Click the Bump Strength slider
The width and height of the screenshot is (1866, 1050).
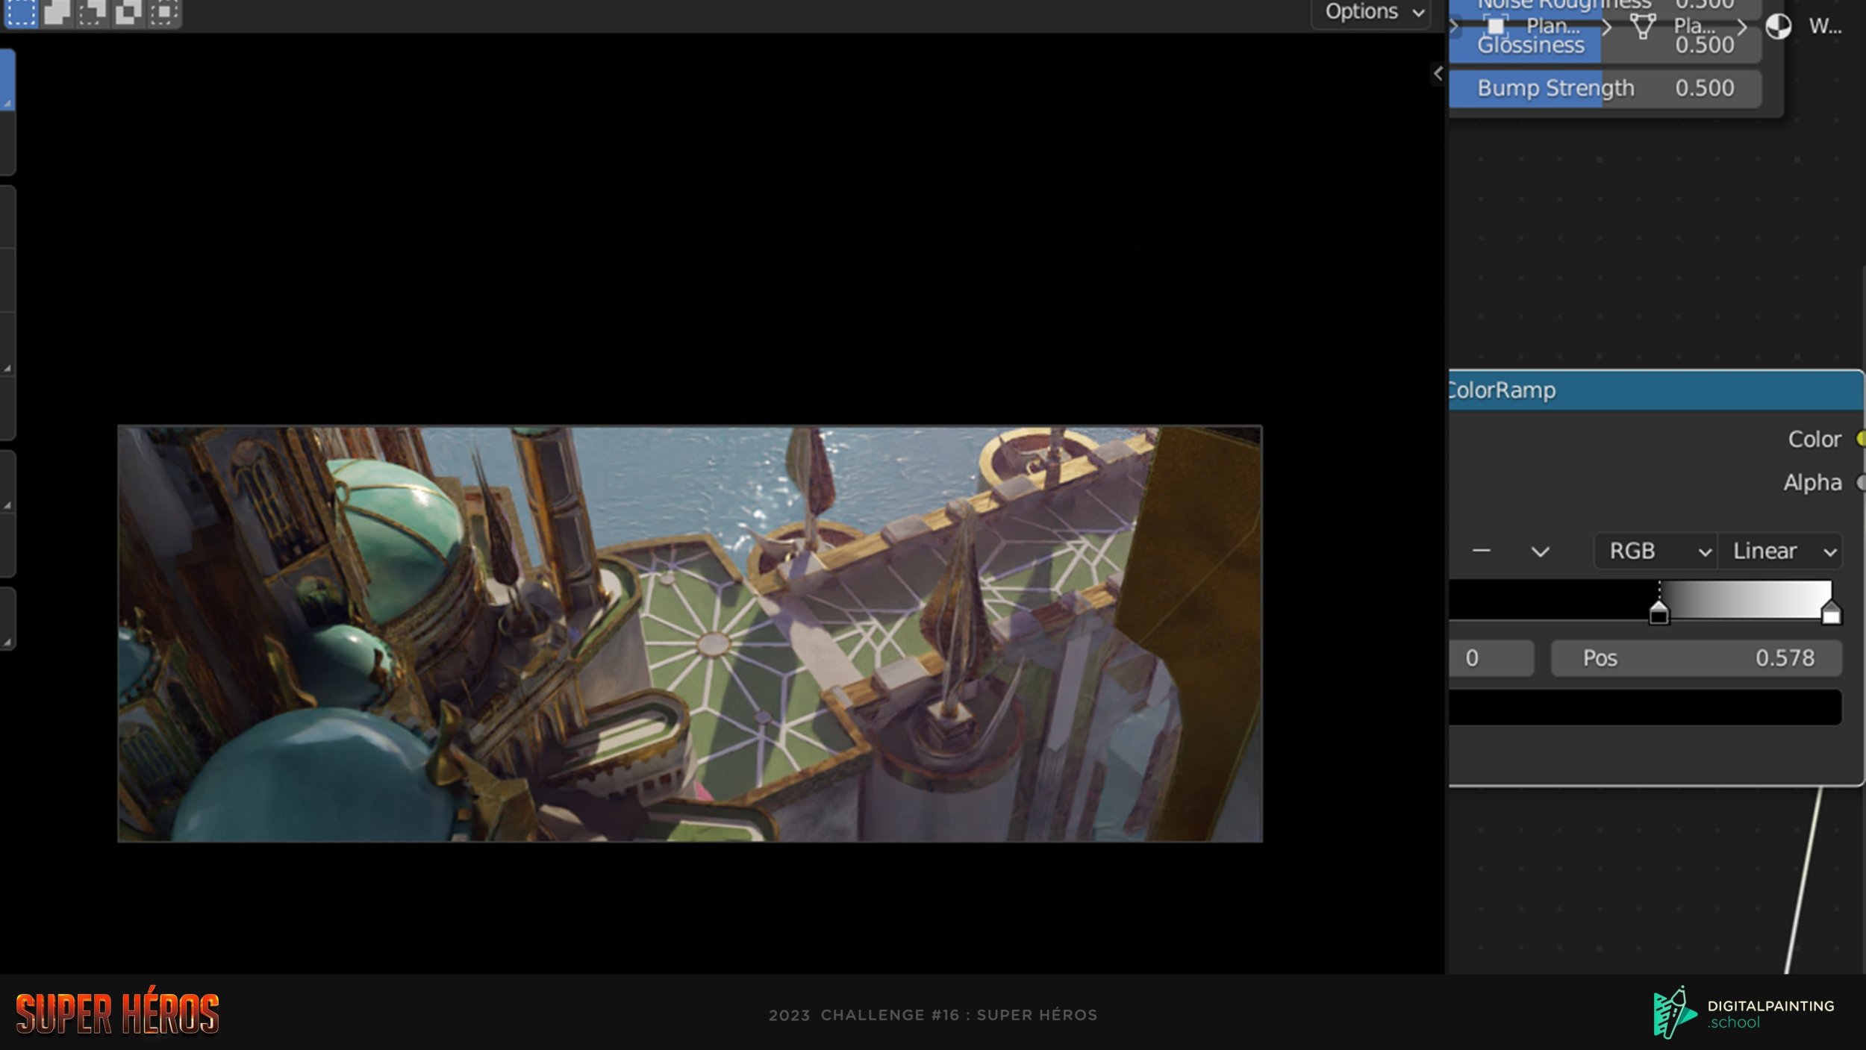(1605, 88)
